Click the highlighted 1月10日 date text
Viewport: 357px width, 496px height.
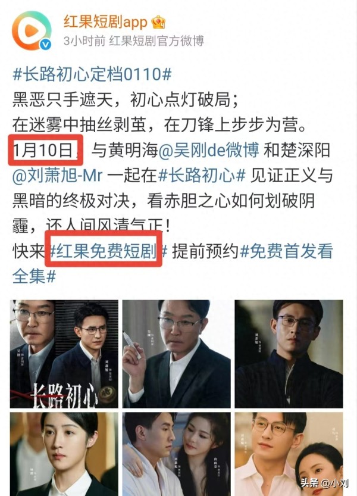pyautogui.click(x=43, y=150)
